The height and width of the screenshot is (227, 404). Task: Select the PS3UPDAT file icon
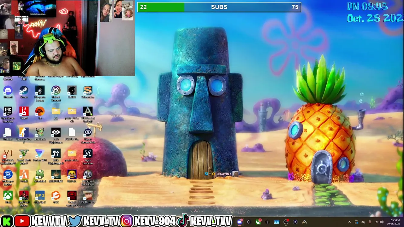(72, 134)
